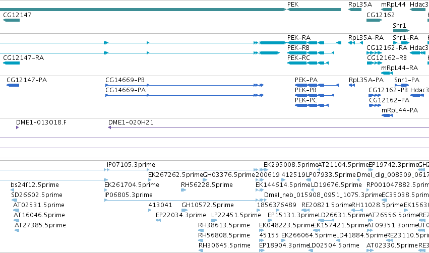Click the RH30645.5prime EST label

(x=224, y=245)
